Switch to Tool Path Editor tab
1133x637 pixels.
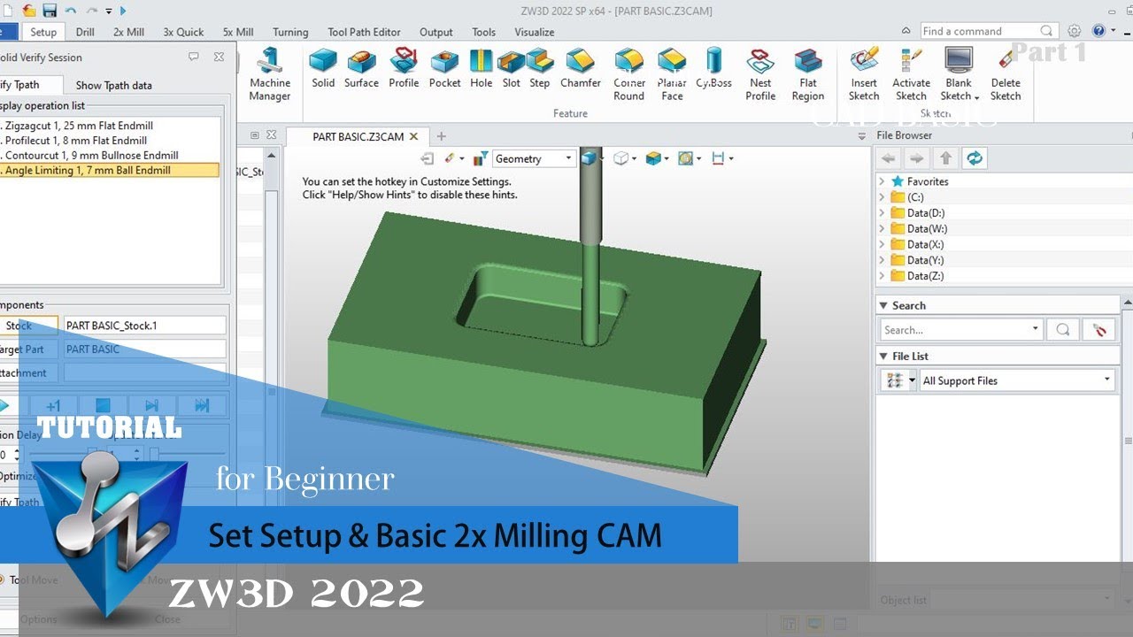pyautogui.click(x=364, y=32)
